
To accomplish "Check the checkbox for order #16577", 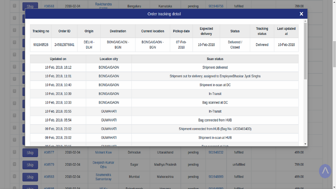I will coord(14,152).
